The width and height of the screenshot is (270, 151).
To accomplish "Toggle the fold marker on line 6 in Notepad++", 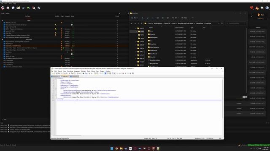I will (x=56, y=89).
